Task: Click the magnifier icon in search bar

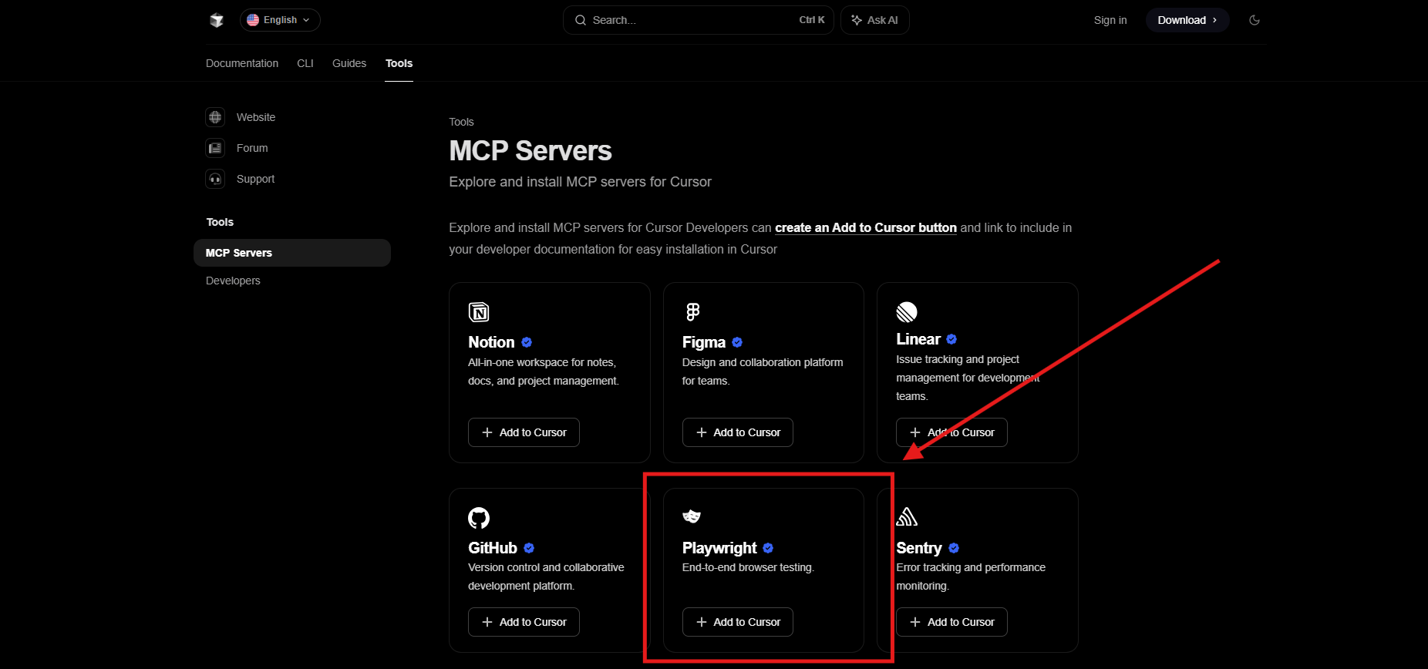Action: coord(581,20)
